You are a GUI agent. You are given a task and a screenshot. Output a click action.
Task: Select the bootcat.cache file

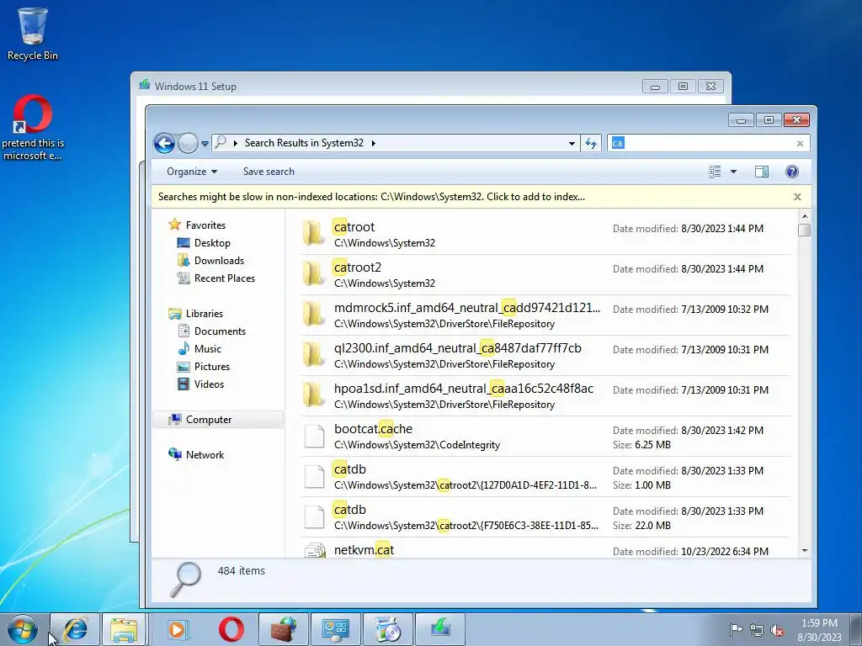[545, 437]
